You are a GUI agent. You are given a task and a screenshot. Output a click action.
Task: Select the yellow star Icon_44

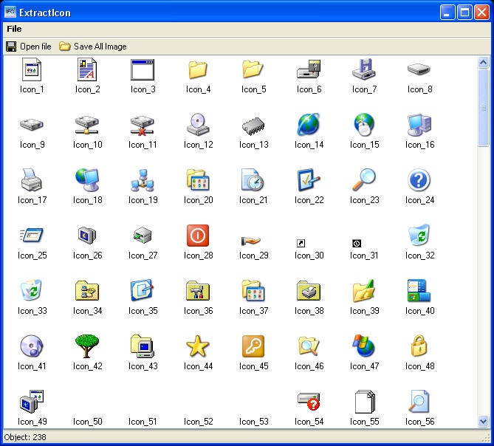(x=198, y=346)
